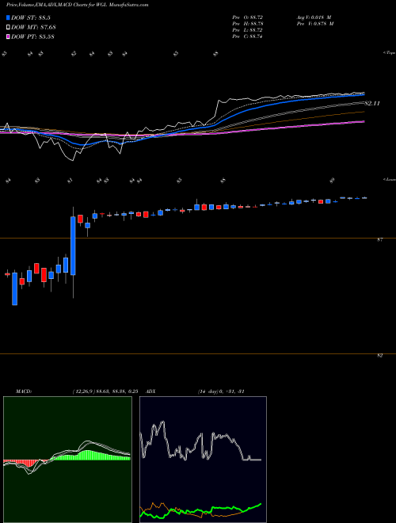This screenshot has height=523, width=396.
Task: Open the green MACD histogram chart panel
Action: (x=67, y=460)
